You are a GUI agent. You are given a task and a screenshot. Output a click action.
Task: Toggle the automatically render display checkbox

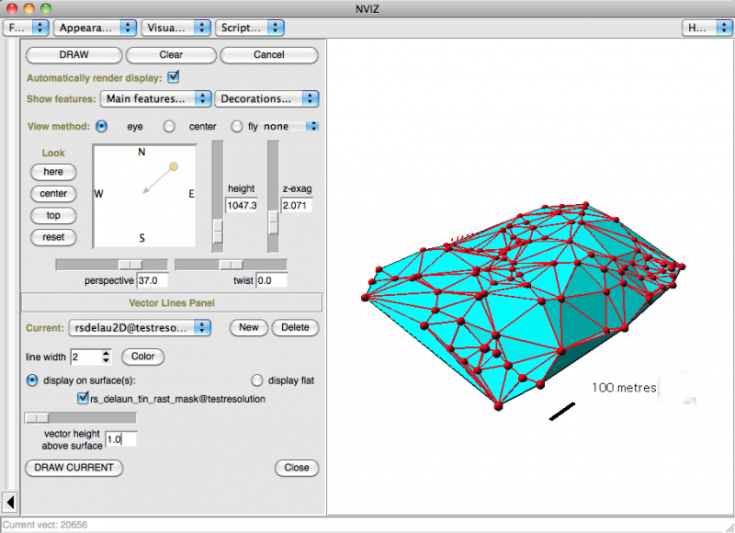(174, 77)
